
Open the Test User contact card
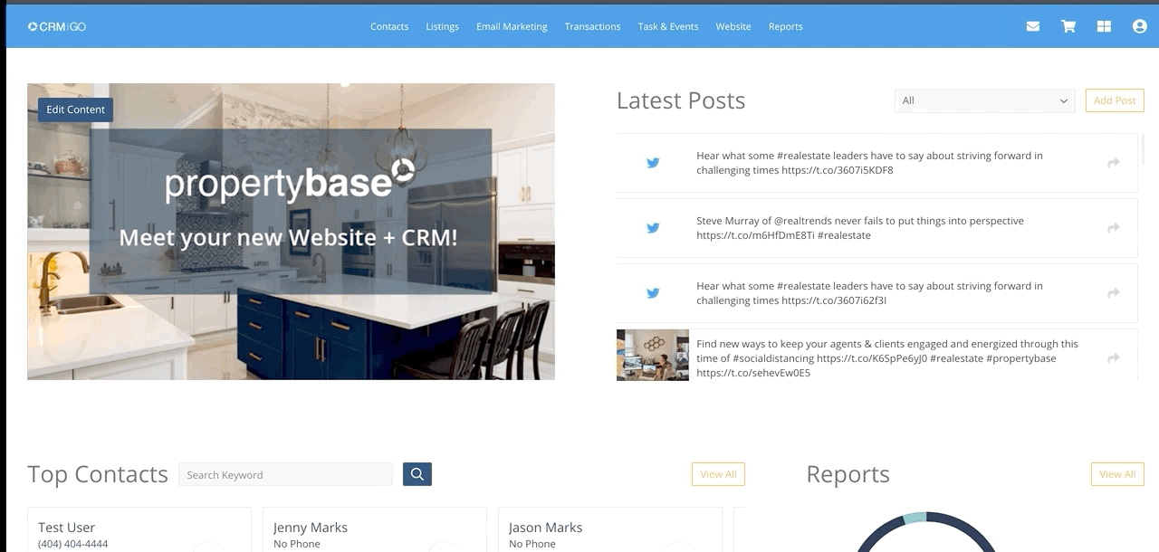point(139,530)
